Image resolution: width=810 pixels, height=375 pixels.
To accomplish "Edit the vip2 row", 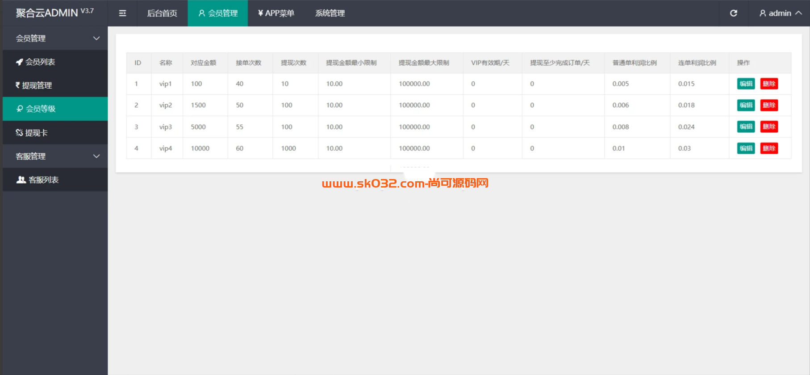I will click(x=746, y=105).
